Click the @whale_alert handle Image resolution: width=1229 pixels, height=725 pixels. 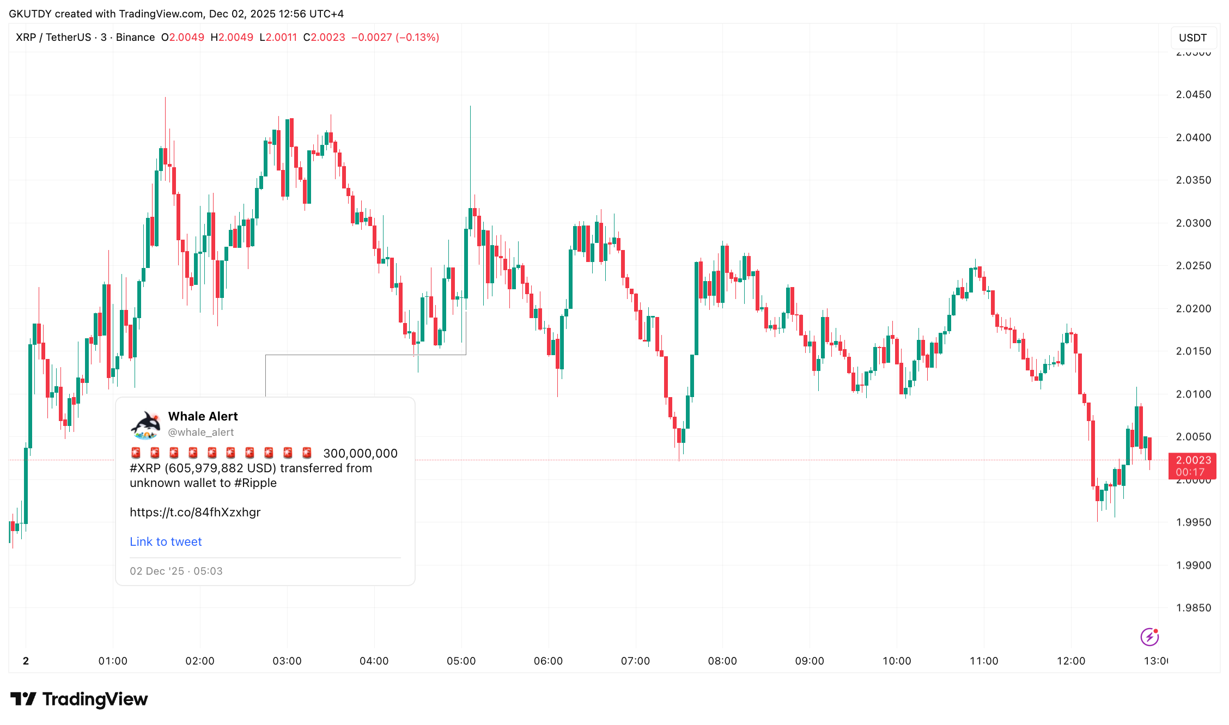(x=200, y=432)
